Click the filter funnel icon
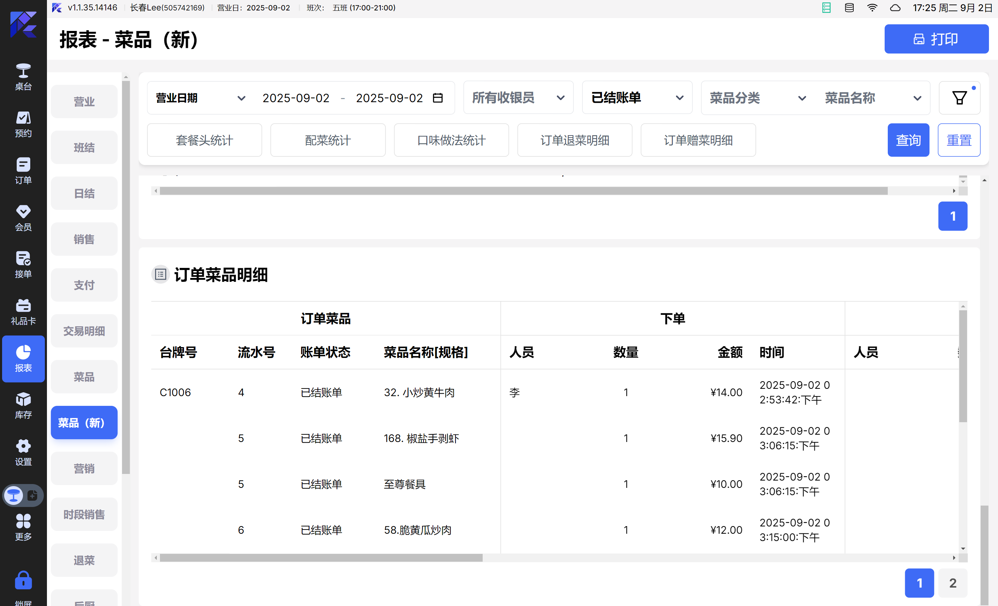 pyautogui.click(x=959, y=98)
